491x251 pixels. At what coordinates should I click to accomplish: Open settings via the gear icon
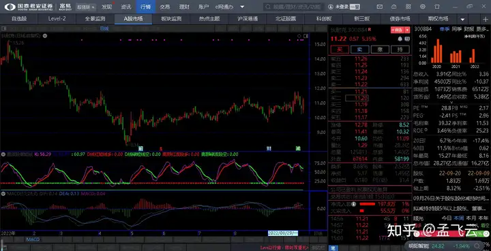(x=423, y=6)
